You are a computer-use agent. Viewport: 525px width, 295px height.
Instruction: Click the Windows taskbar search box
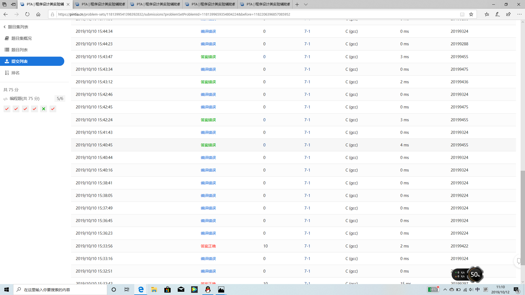point(60,290)
